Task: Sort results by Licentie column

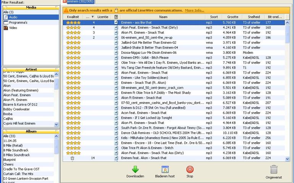Action: [103, 17]
